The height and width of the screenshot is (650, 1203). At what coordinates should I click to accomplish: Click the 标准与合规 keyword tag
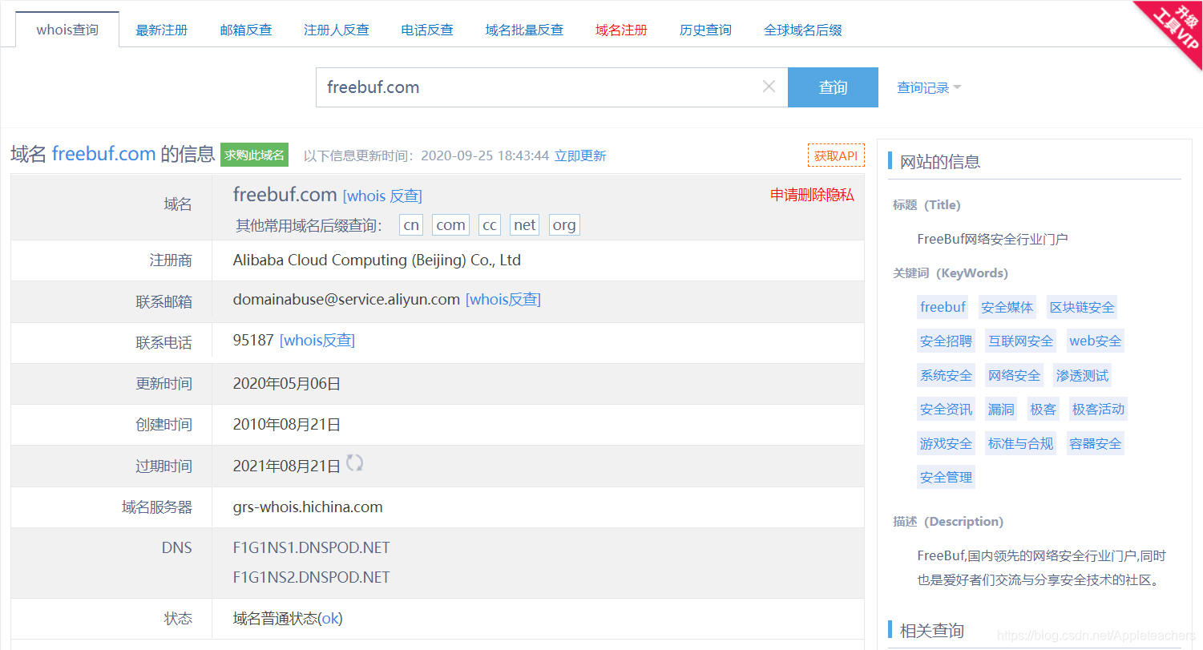[x=1020, y=443]
